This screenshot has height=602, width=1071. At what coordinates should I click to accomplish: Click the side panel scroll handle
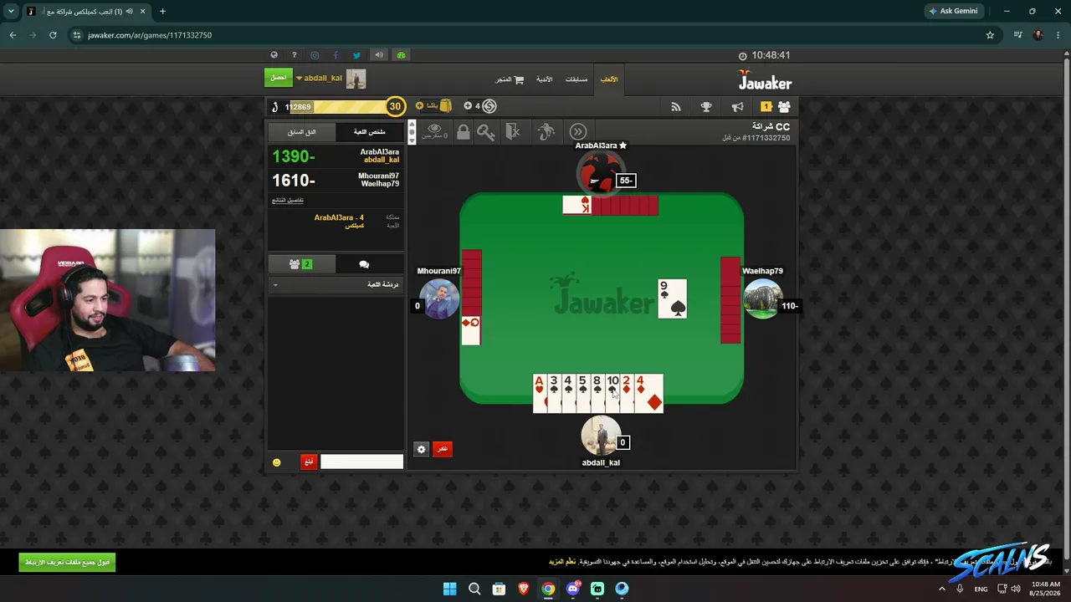tap(411, 132)
